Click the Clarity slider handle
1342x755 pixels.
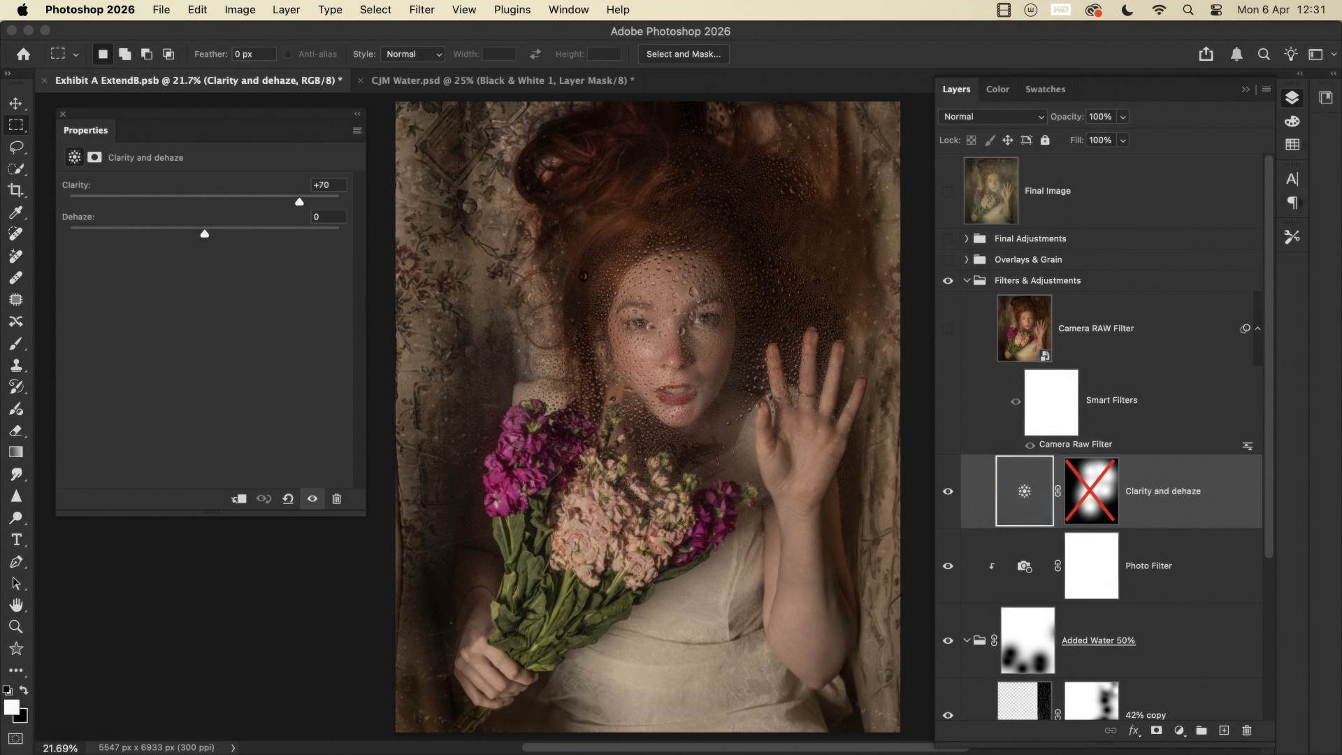click(299, 202)
